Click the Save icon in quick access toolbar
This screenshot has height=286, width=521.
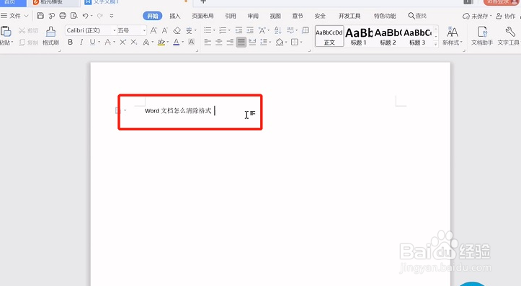click(40, 16)
